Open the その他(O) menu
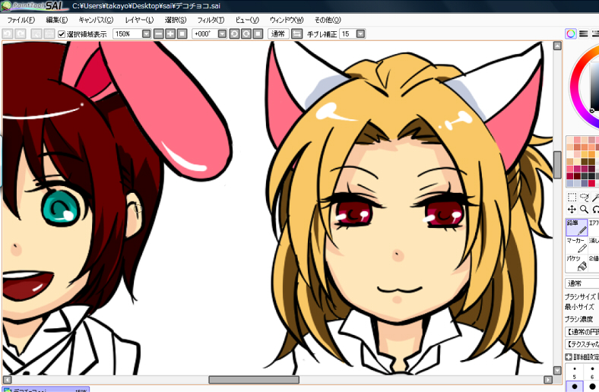599x392 pixels. [x=328, y=20]
